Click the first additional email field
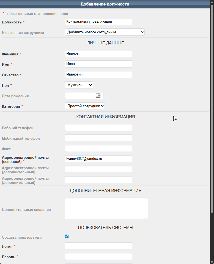 [x=98, y=169]
